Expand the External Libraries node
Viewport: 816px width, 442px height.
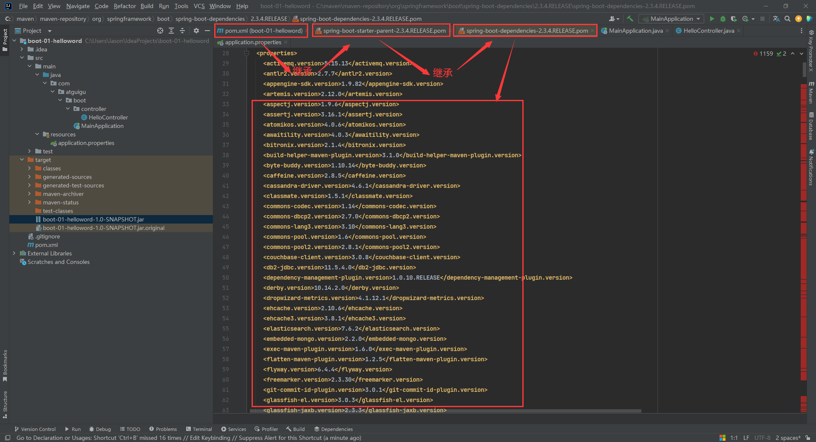14,253
